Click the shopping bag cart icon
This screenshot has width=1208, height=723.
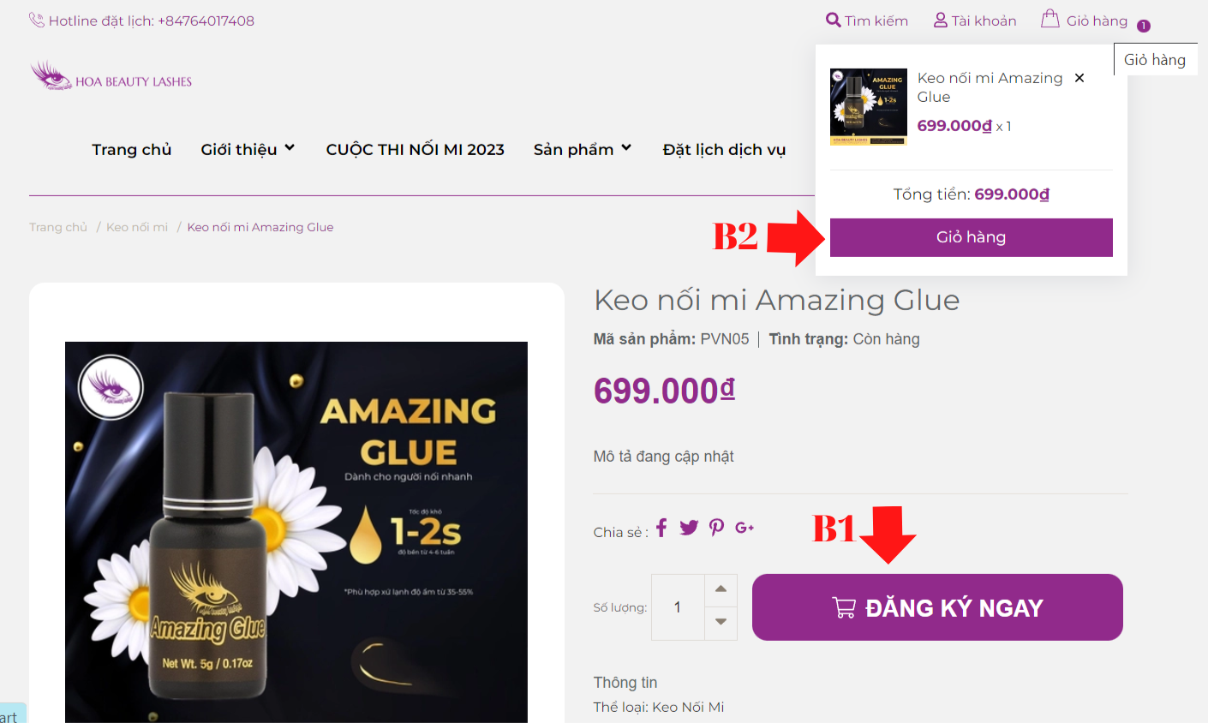point(1050,19)
